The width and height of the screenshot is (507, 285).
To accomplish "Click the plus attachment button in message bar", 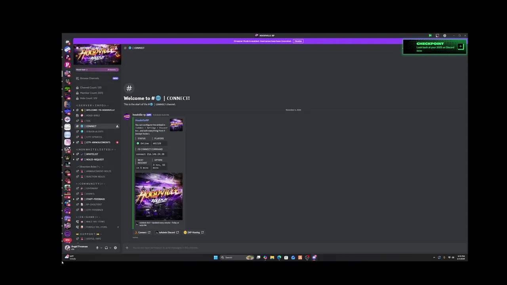I will [x=127, y=248].
